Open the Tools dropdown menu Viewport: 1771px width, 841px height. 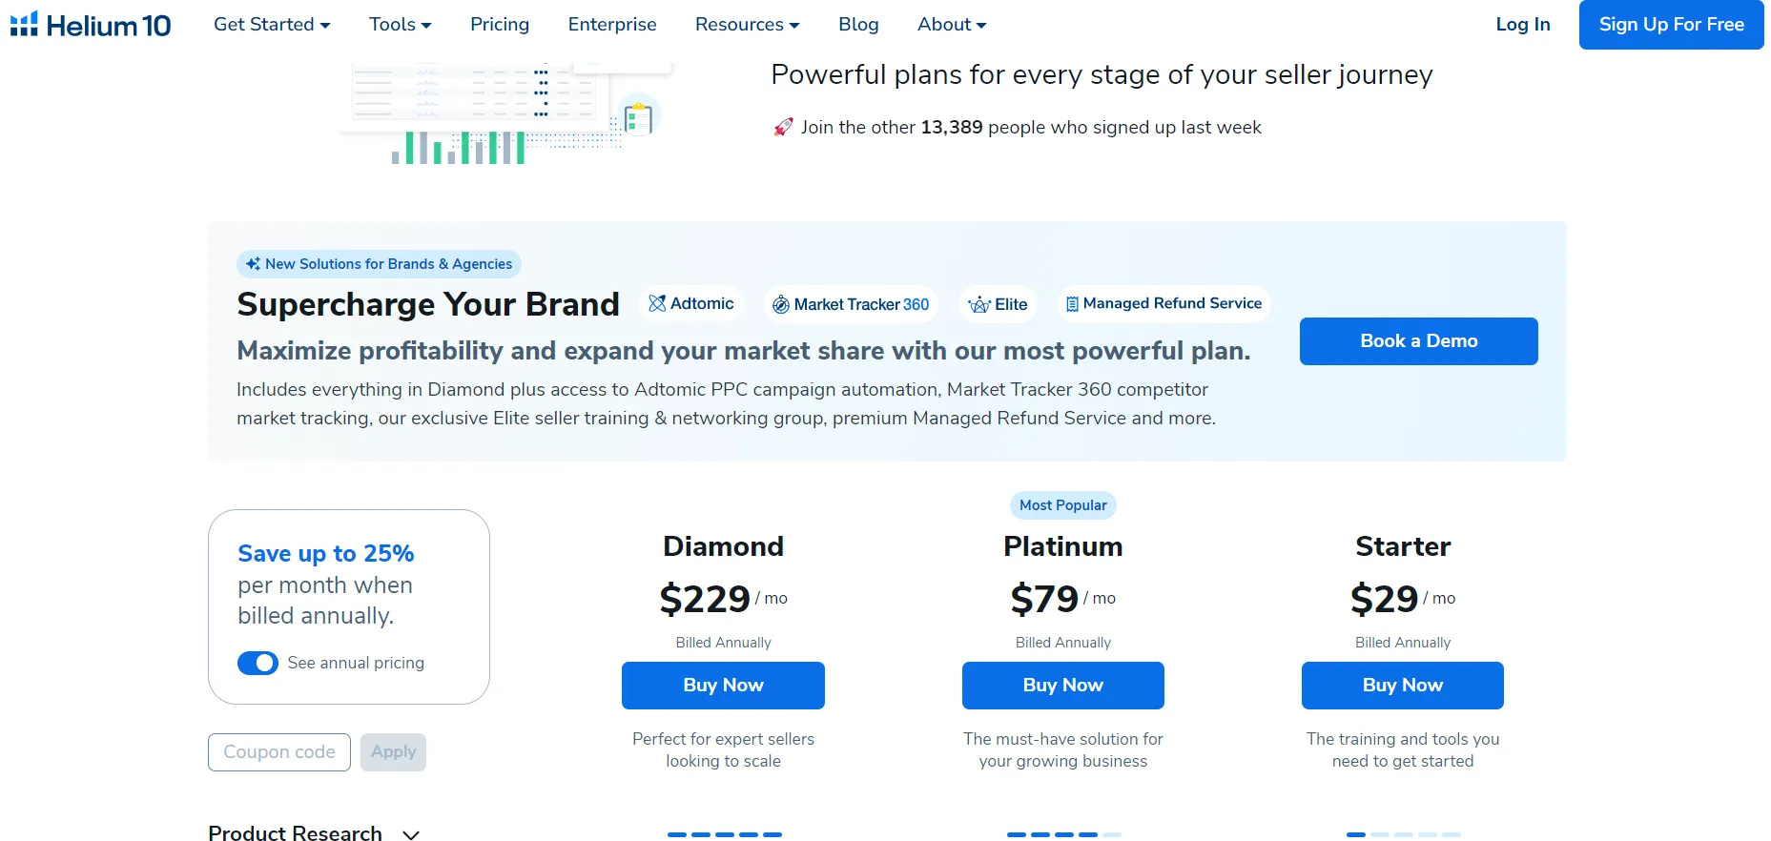[x=401, y=25]
